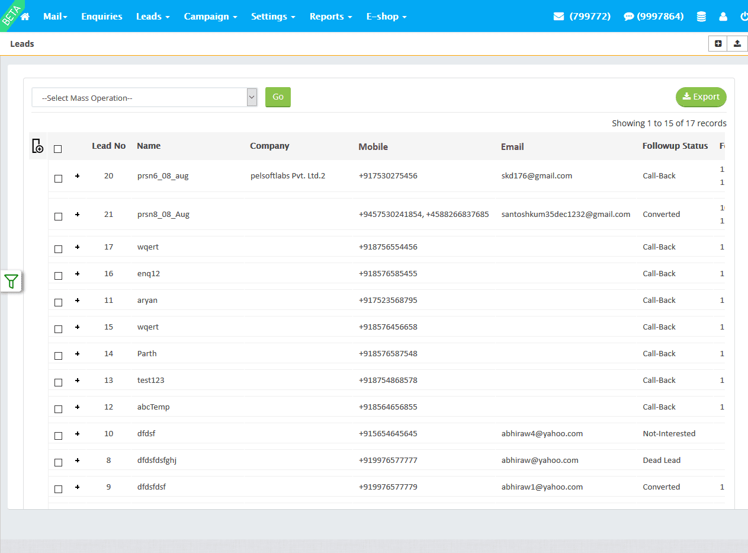Click the home icon in navbar

point(25,17)
